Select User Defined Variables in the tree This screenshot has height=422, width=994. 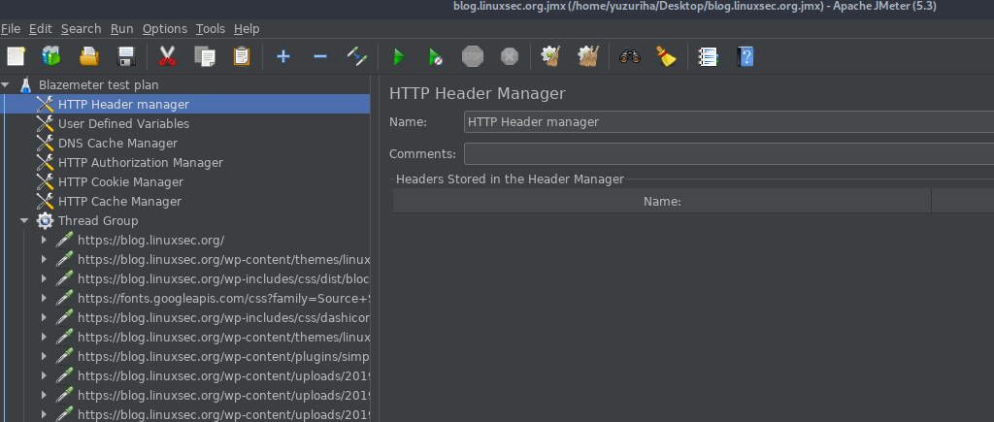click(x=123, y=123)
